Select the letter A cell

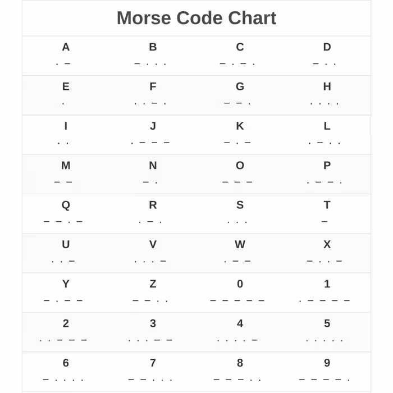pos(66,55)
